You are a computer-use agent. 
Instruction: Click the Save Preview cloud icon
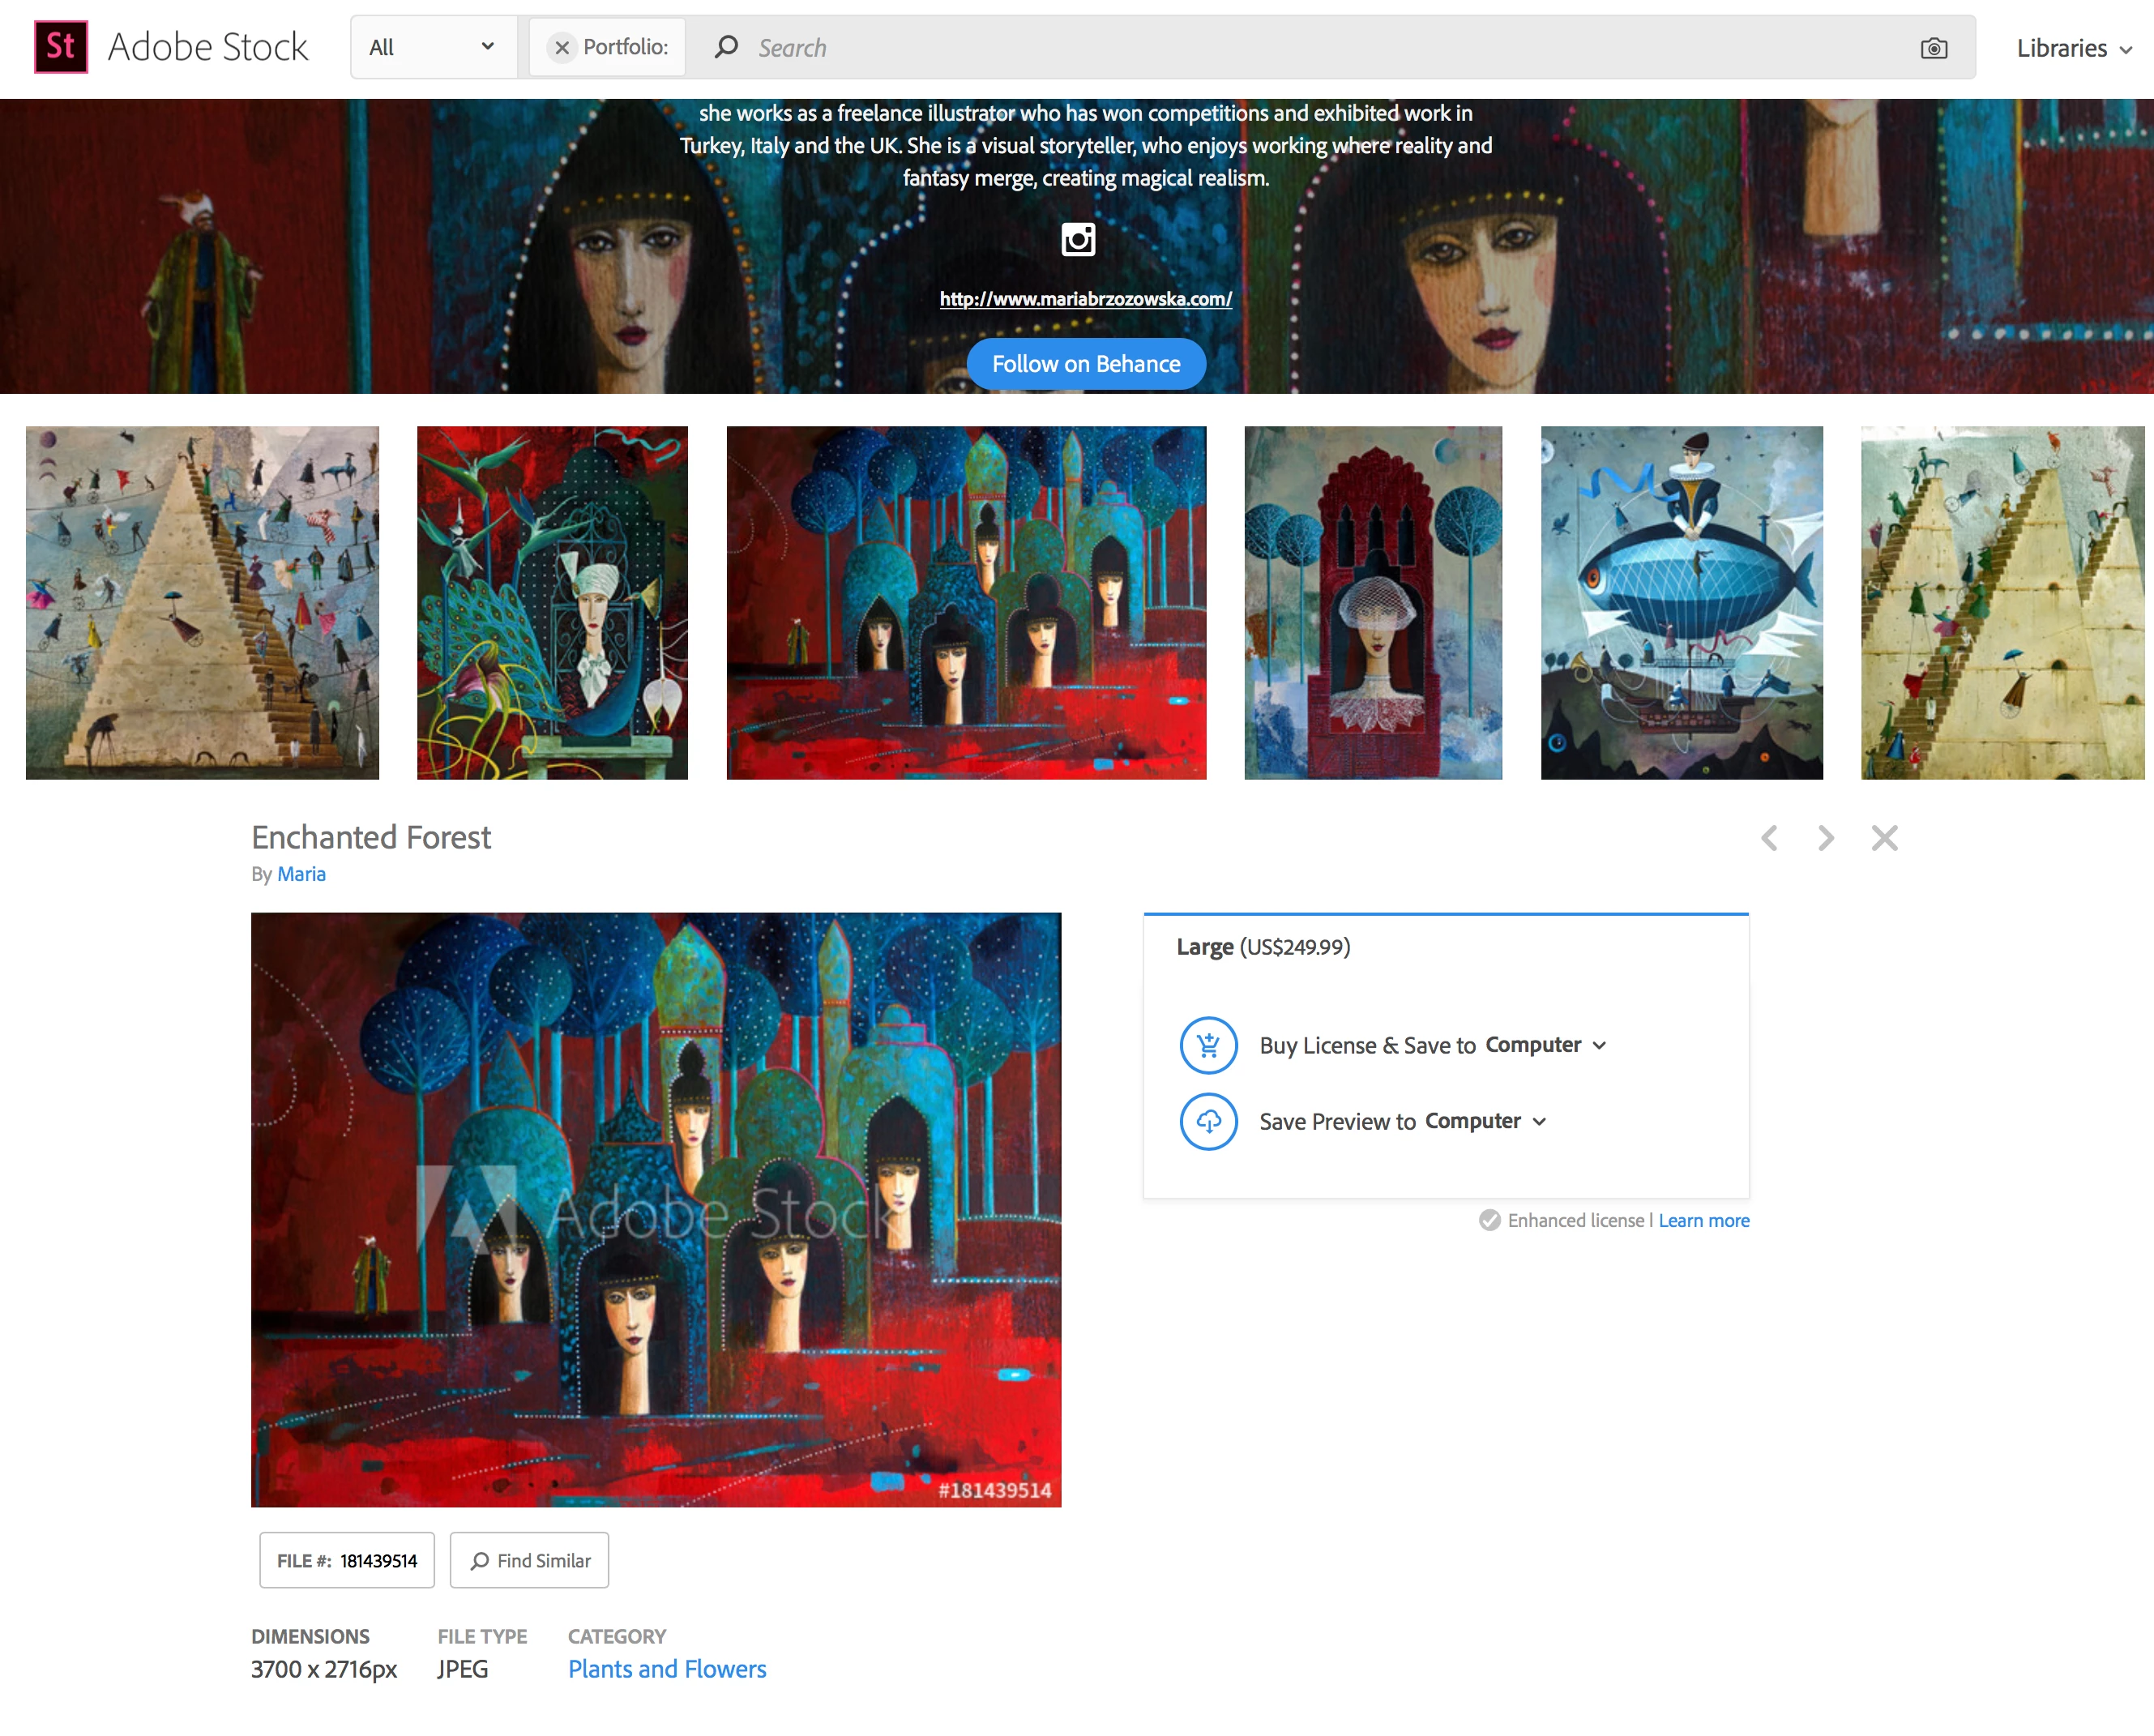[1208, 1121]
